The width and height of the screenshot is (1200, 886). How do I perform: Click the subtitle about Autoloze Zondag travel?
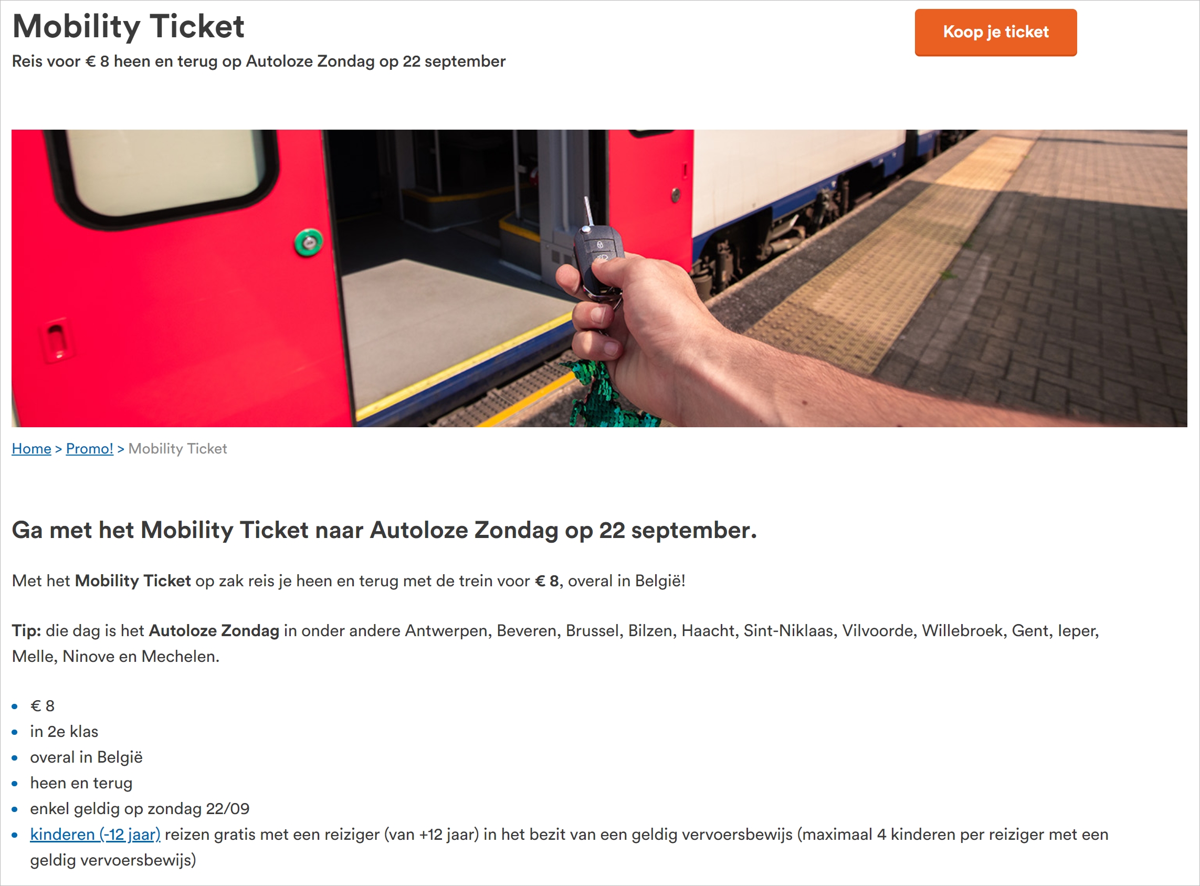point(259,61)
